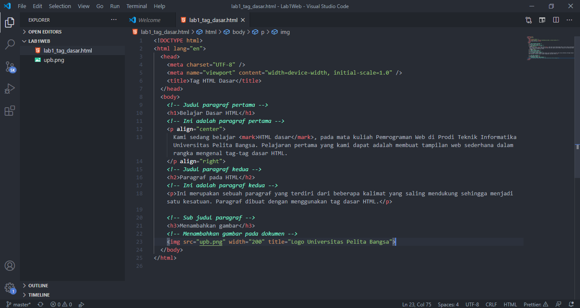Open the Run and Debug view
Viewport: 580px width, 308px height.
point(9,89)
